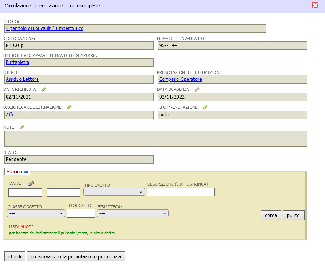This screenshot has height=268, width=325.
Task: Collapse the Storico section
Action: (26, 172)
